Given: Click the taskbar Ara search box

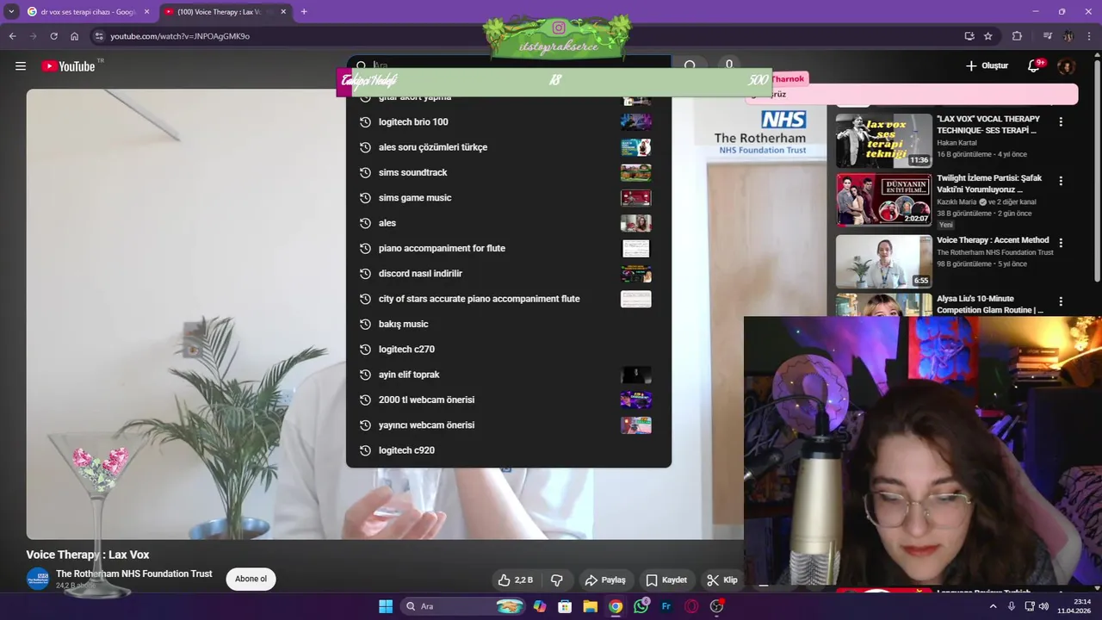Looking at the screenshot, I should tap(464, 606).
